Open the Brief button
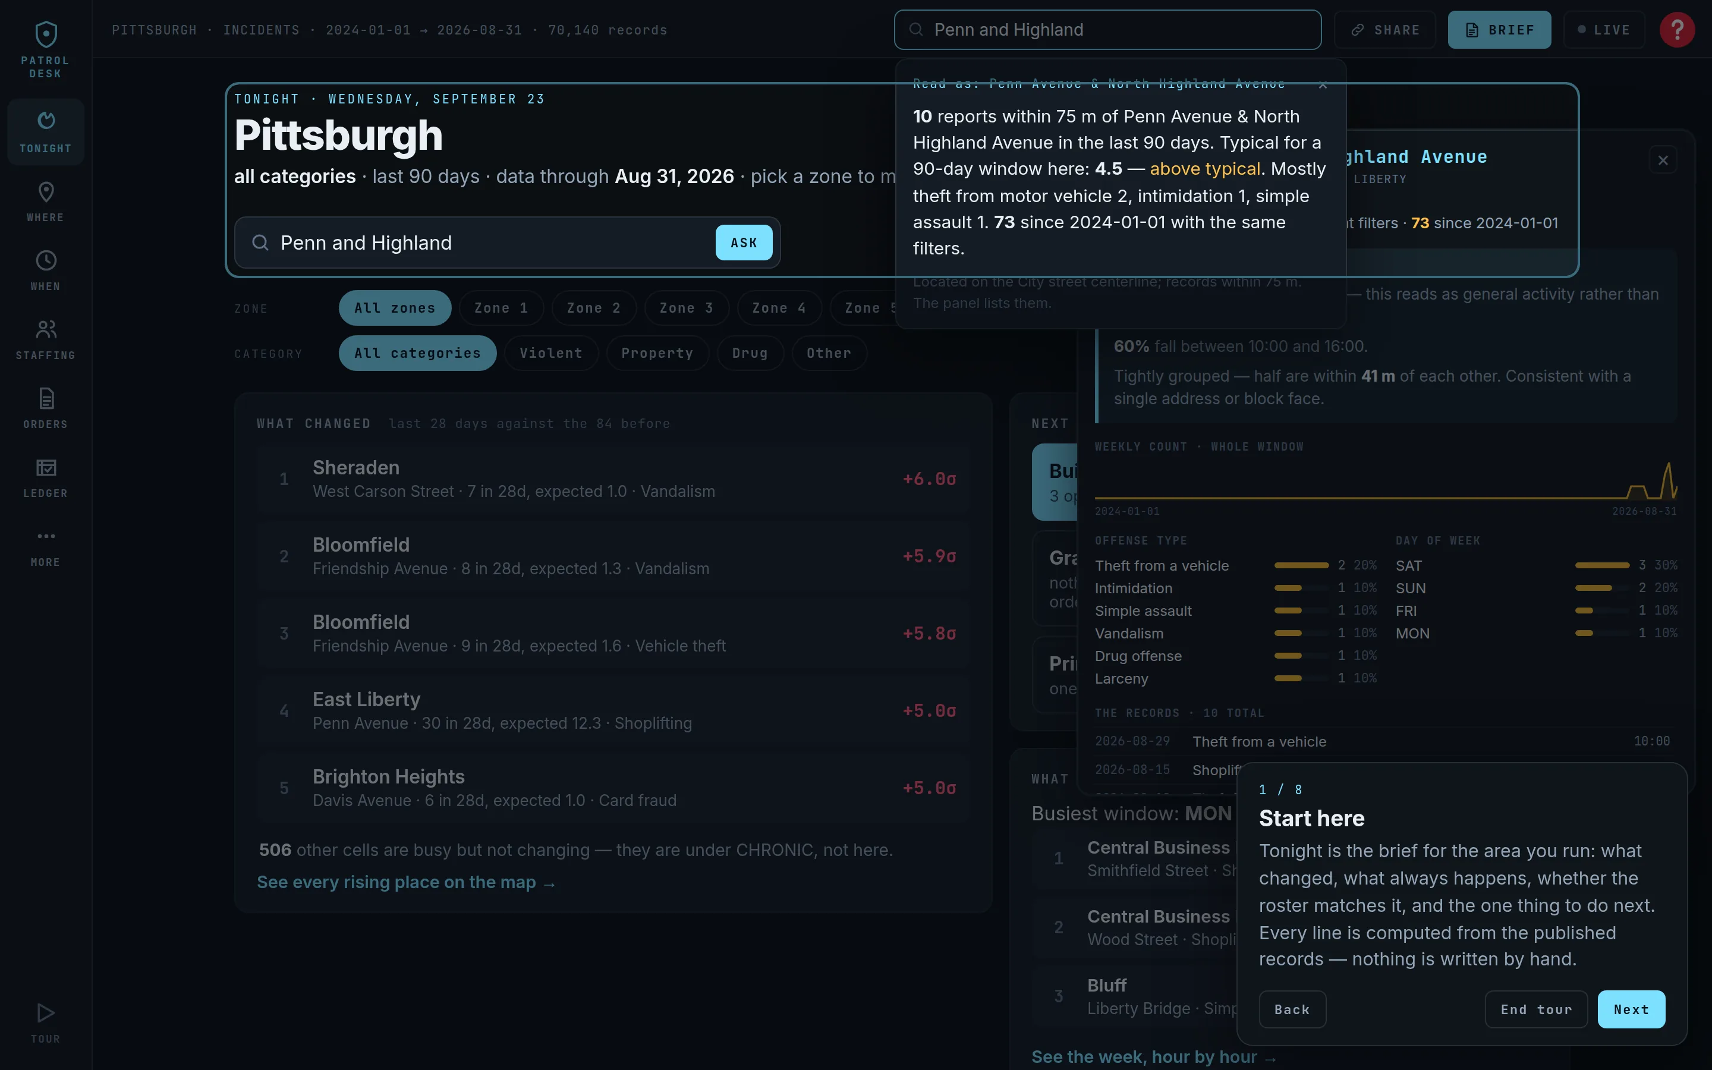1712x1070 pixels. (x=1499, y=30)
